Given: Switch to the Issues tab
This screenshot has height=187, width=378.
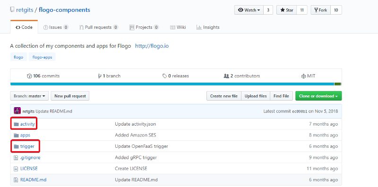Looking at the screenshot, I should (x=56, y=27).
